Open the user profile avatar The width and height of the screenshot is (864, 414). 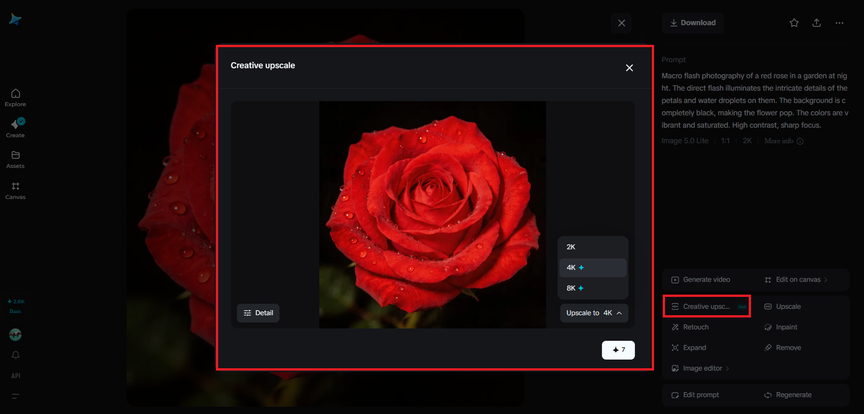coord(16,335)
